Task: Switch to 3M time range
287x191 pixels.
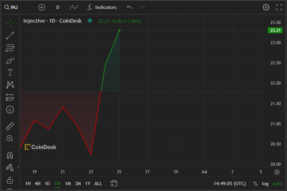Action: click(x=78, y=183)
